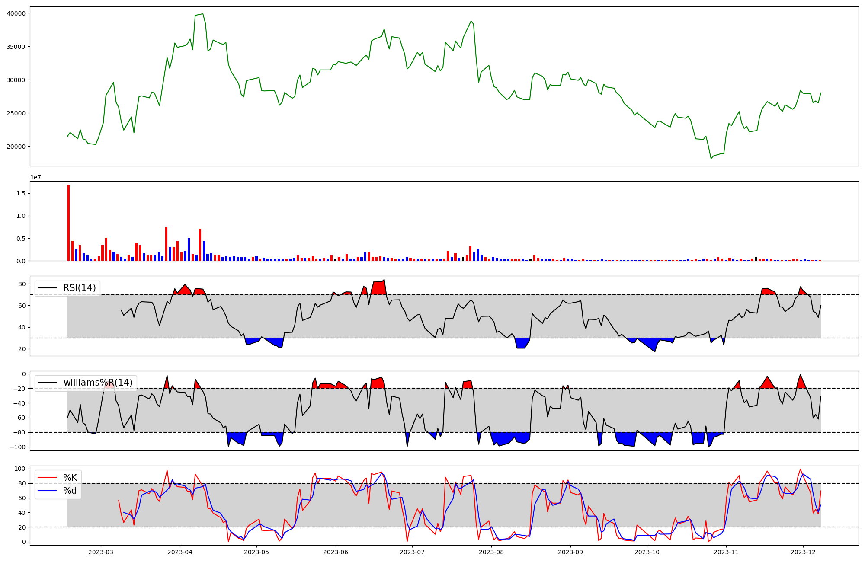Click the RSI(14) legend label
This screenshot has height=562, width=865.
(79, 288)
